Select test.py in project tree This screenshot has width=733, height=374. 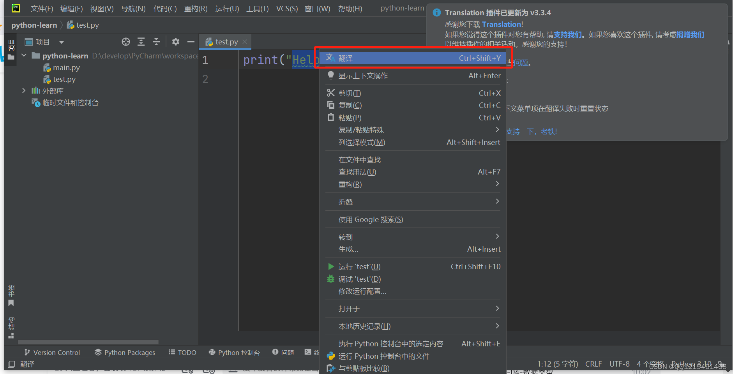point(64,79)
